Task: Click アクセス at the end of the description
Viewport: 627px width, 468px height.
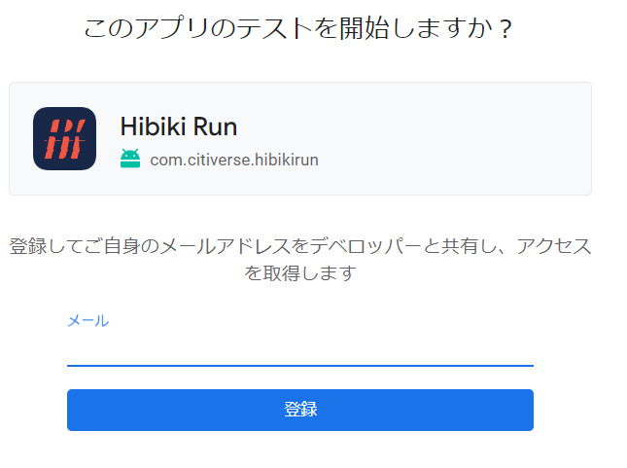Action: 554,246
